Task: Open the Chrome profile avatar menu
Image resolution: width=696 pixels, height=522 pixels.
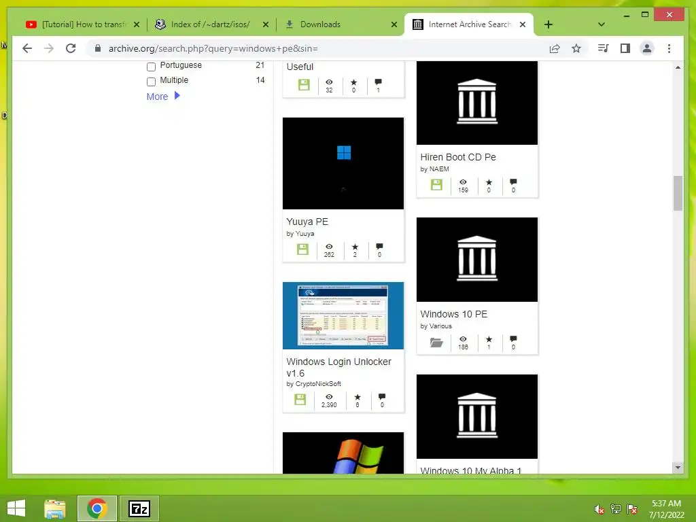Action: (647, 48)
